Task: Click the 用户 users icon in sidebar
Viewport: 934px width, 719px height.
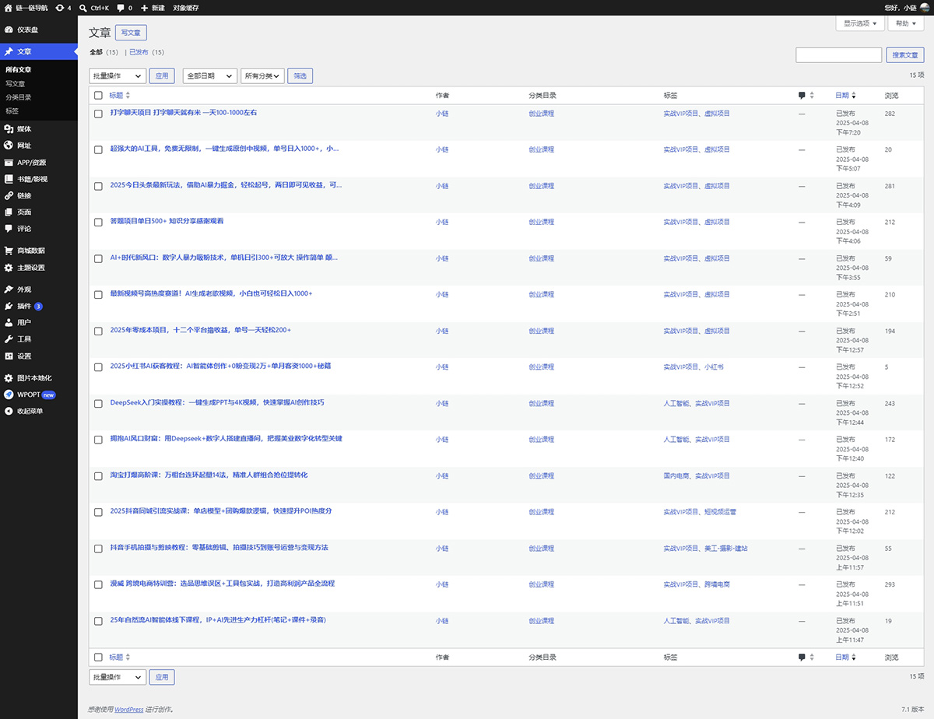Action: [9, 322]
